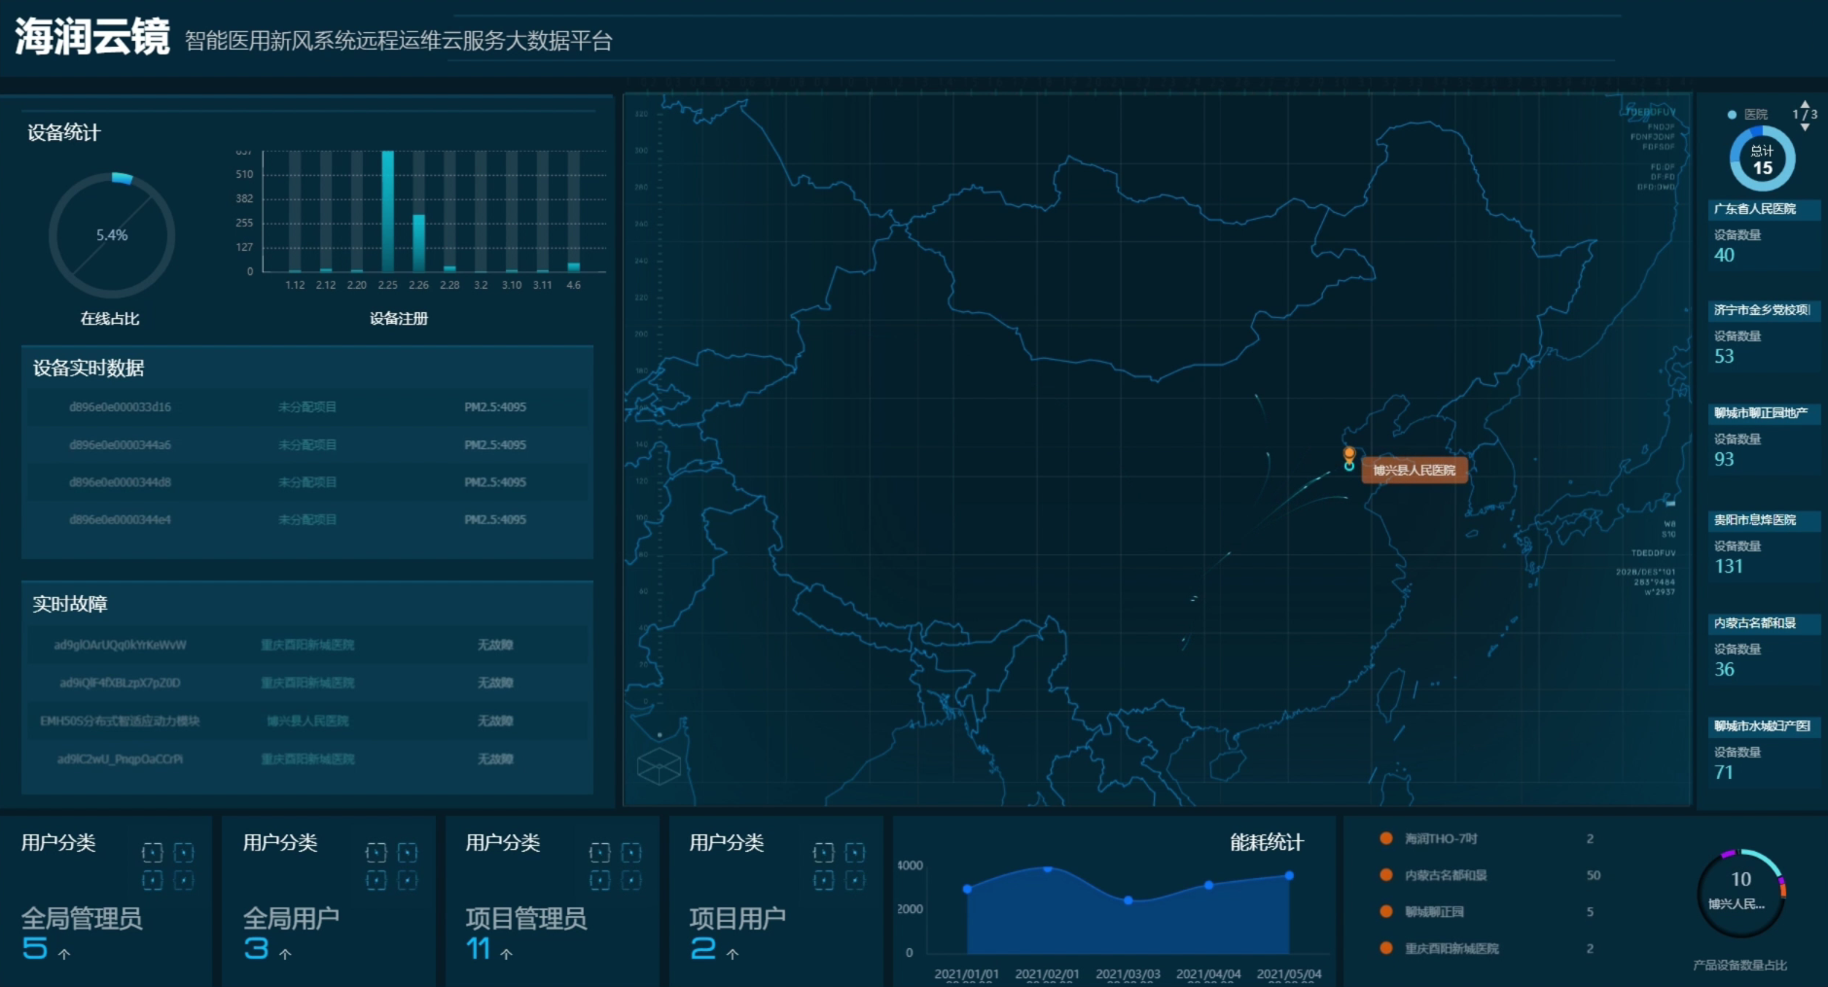The image size is (1828, 987).
Task: Toggle the orange legend dot for 内蒙古名都和景
Action: [x=1385, y=875]
